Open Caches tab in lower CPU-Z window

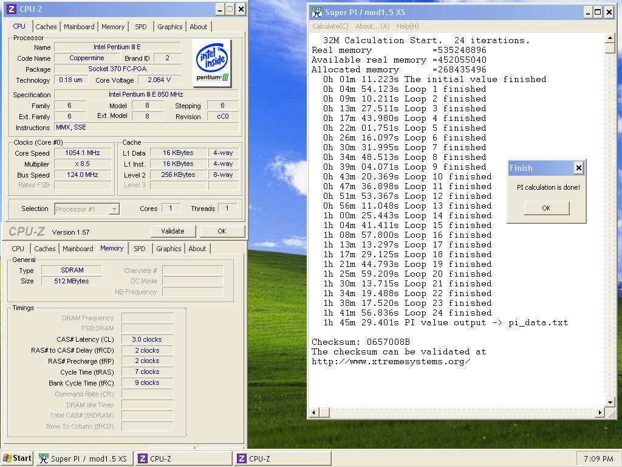tap(45, 249)
